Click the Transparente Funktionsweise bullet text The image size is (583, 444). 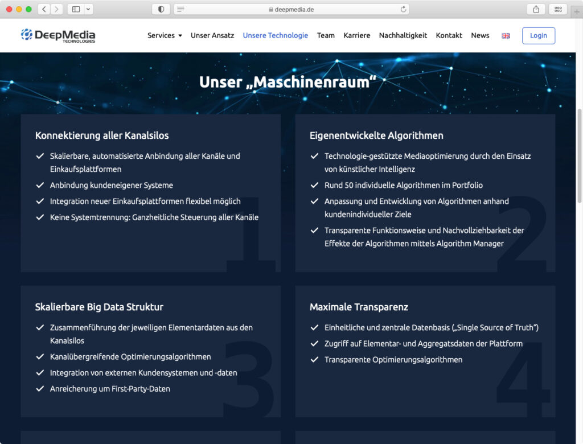[424, 237]
